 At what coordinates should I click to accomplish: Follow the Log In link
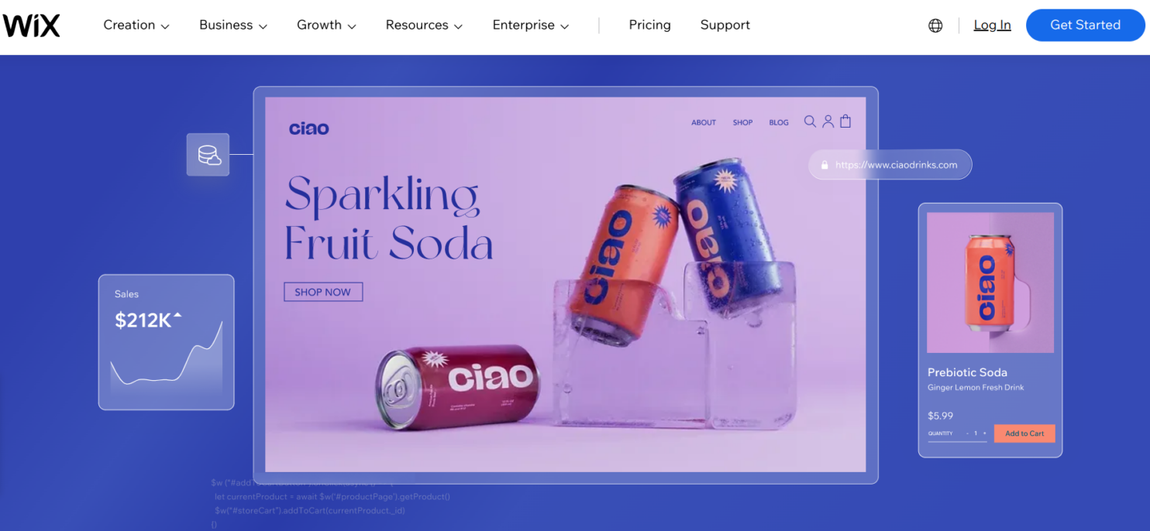pyautogui.click(x=992, y=26)
